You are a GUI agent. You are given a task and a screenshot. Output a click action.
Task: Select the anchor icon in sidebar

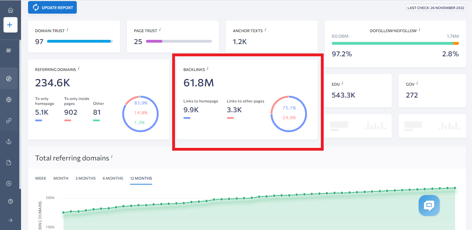(9, 142)
